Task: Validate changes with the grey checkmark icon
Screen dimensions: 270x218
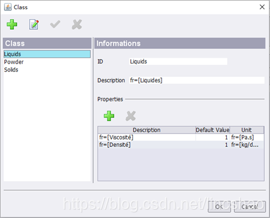Action: tap(55, 24)
